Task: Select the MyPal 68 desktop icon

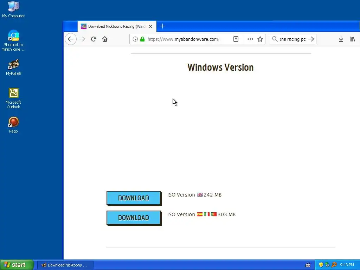Action: tap(14, 67)
